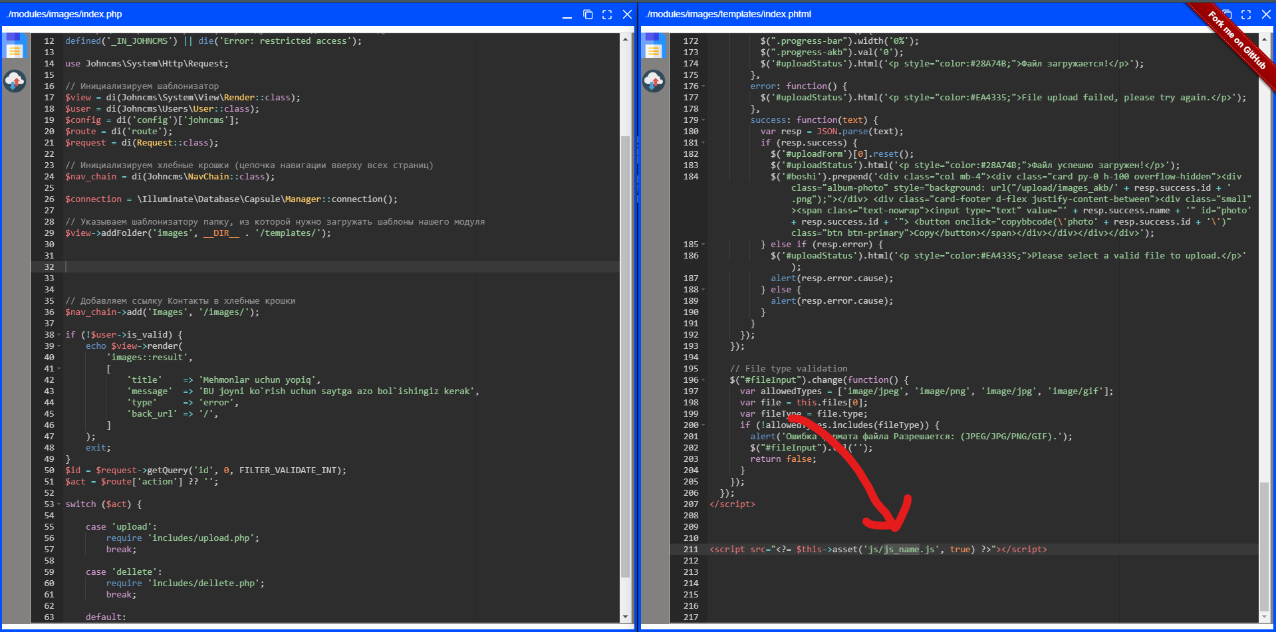Screen dimensions: 1276x632
Task: Close the index.php editor window
Action: point(627,15)
